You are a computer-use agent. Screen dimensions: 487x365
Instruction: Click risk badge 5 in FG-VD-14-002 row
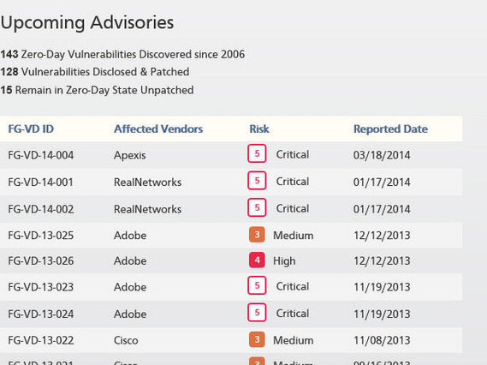click(257, 207)
